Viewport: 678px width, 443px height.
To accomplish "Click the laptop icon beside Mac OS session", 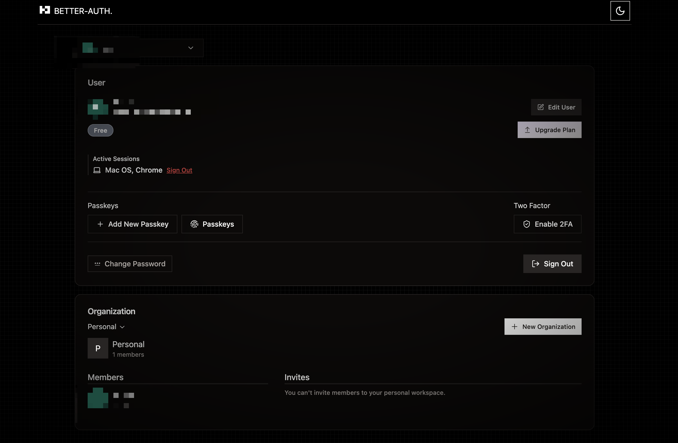I will click(x=97, y=170).
